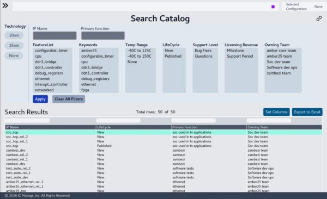Toggle the 25nm technology filter
Viewport: 327px width, 199px height.
click(x=14, y=45)
